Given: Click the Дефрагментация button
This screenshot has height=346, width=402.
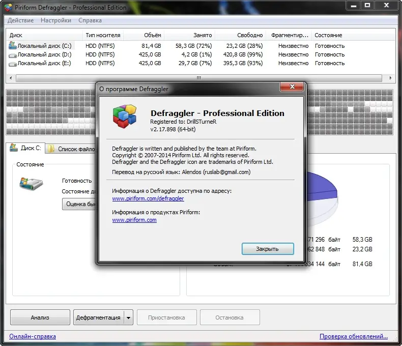Looking at the screenshot, I should (x=98, y=318).
